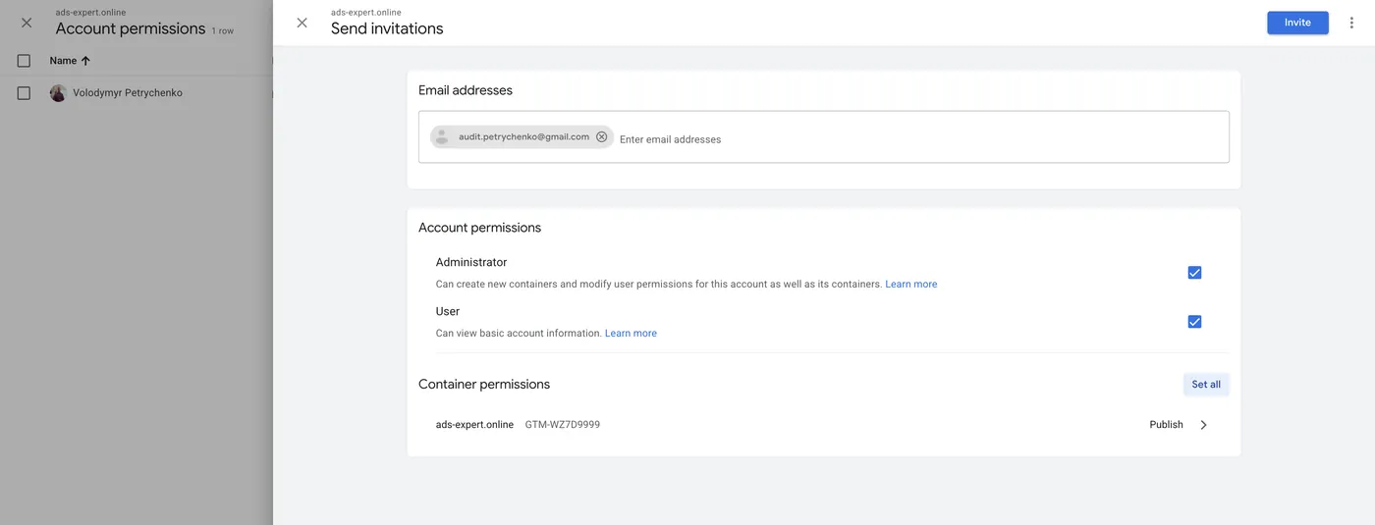Click the blue Invite button
Screen dimensions: 1375x525
click(x=1297, y=23)
